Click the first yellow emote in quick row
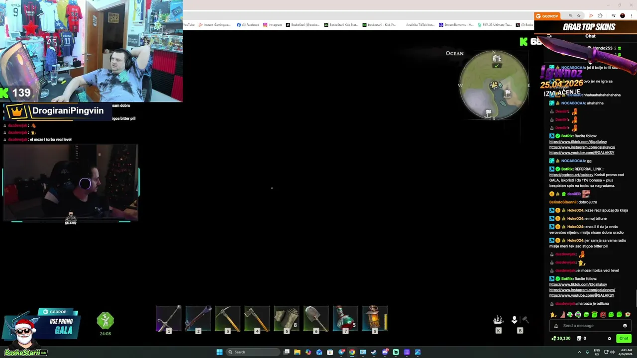Viewport: 637px width, 358px height. coord(553,315)
